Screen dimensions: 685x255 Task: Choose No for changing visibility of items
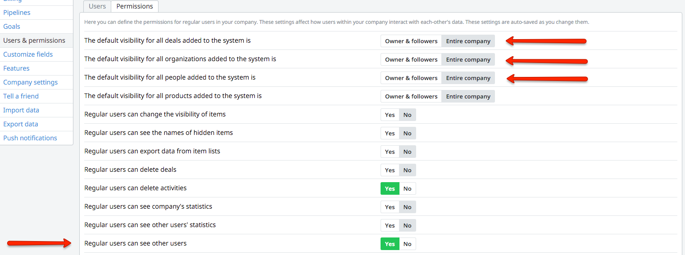pos(408,115)
